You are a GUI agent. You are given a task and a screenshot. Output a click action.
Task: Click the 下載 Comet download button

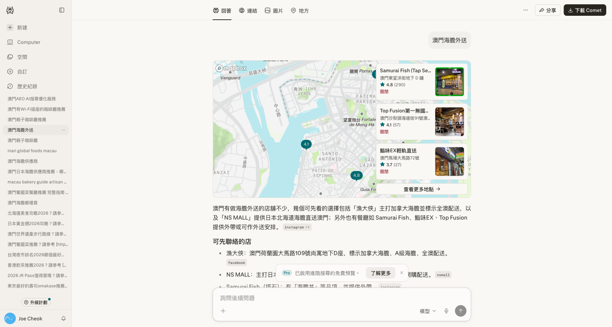pos(585,10)
